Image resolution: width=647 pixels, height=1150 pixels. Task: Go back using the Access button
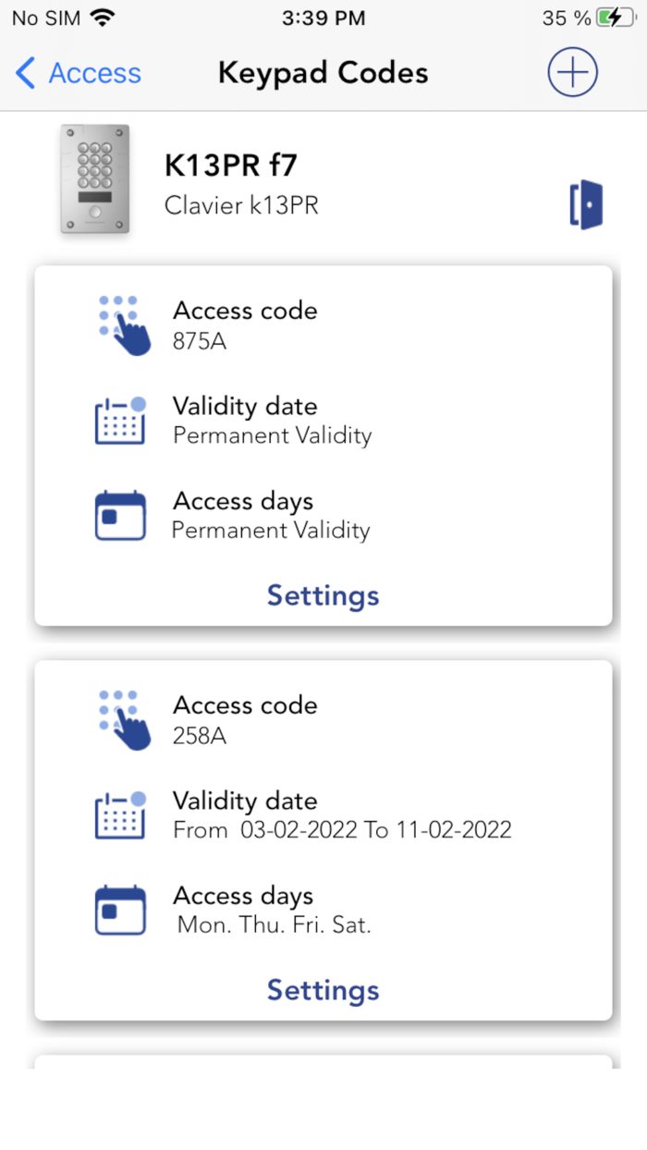[77, 72]
